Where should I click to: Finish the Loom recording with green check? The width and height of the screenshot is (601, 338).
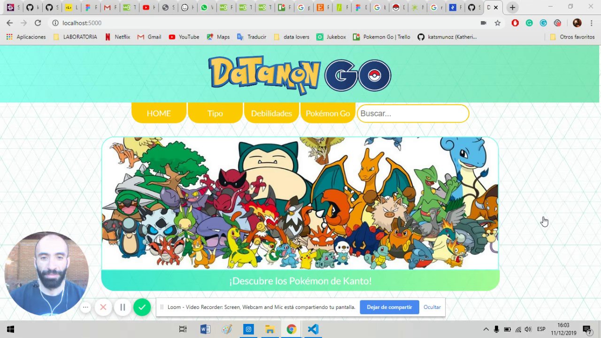tap(142, 307)
